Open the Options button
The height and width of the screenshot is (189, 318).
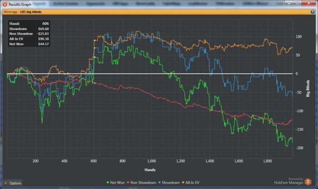(13, 183)
